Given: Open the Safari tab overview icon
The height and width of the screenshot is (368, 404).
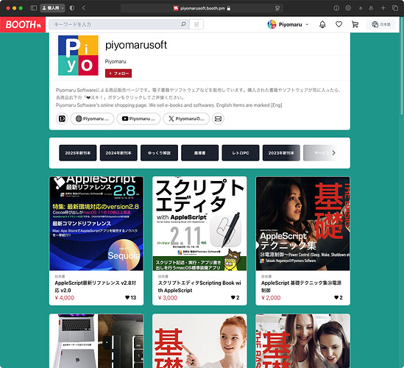Looking at the screenshot, I should pyautogui.click(x=395, y=8).
